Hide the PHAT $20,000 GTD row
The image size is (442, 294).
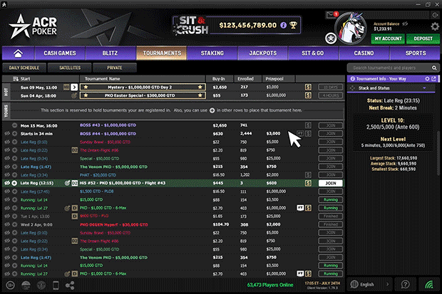7,175
